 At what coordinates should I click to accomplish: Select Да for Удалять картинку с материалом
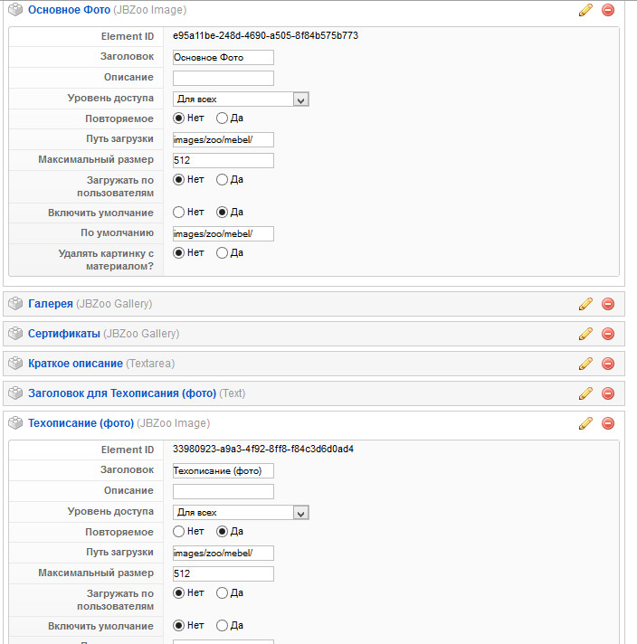click(x=222, y=253)
